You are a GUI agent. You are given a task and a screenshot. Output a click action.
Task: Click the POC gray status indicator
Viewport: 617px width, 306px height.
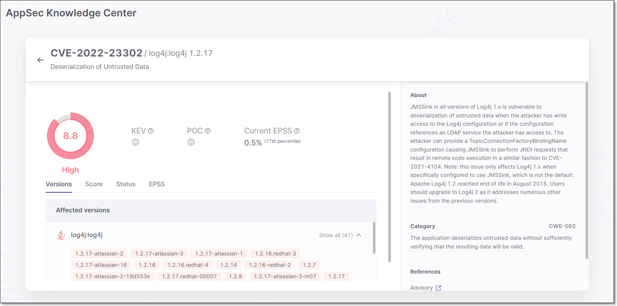(x=191, y=142)
